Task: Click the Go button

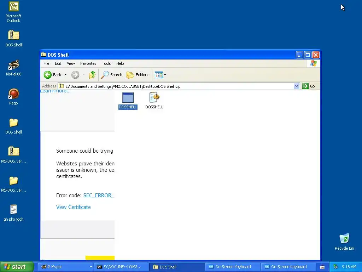Action: tap(309, 86)
